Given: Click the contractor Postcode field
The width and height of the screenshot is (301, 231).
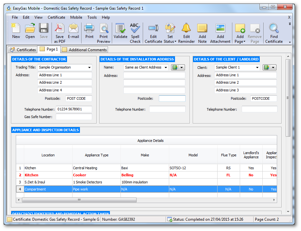Looking at the screenshot, I should click(79, 98).
